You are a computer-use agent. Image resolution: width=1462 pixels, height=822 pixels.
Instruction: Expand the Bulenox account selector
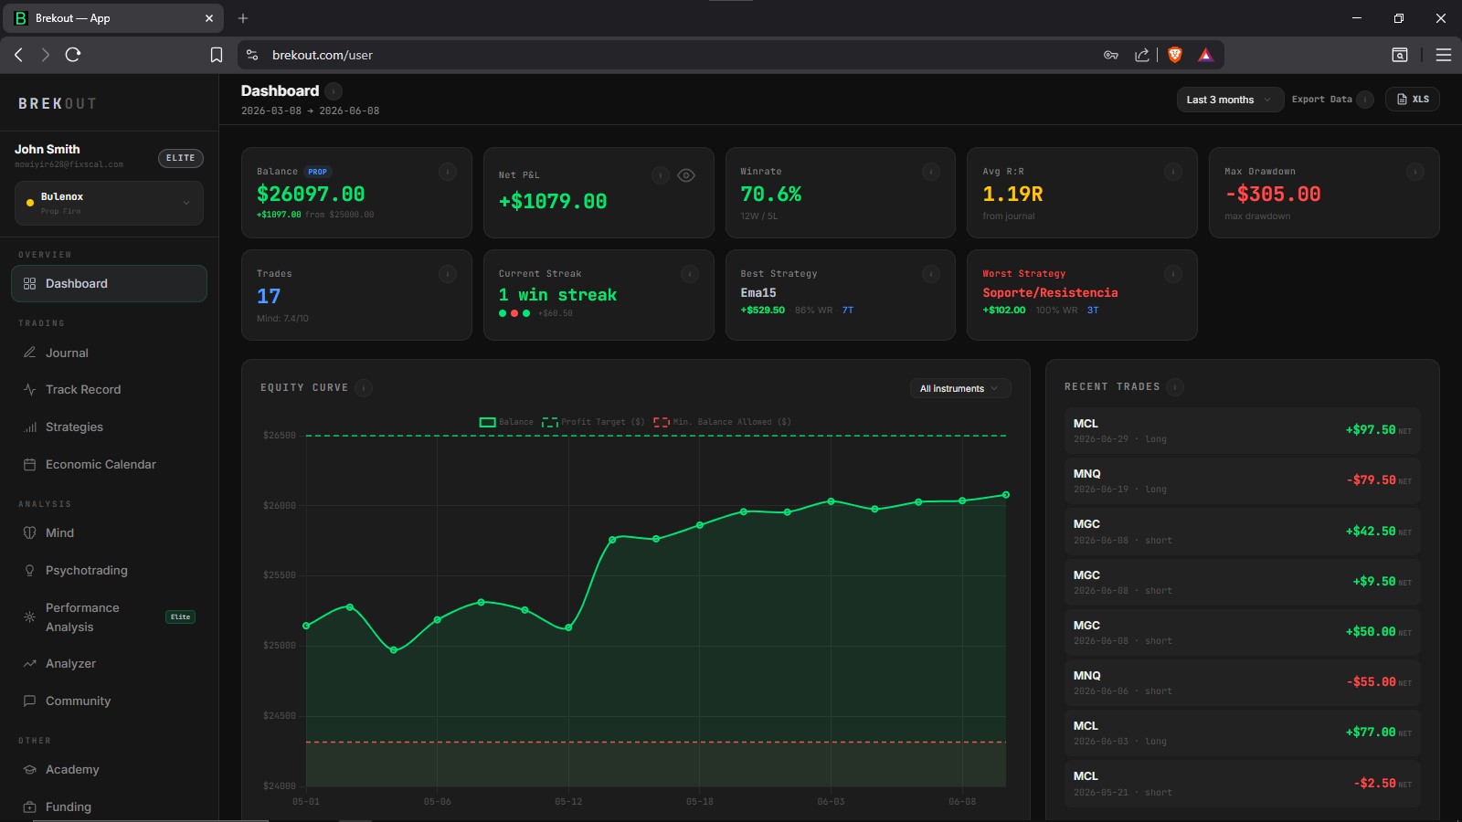point(109,203)
